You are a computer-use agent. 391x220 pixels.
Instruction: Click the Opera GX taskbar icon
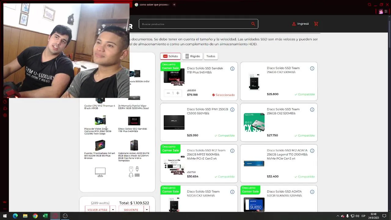coord(55,216)
